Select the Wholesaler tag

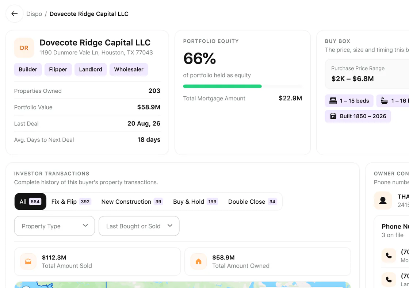click(129, 69)
